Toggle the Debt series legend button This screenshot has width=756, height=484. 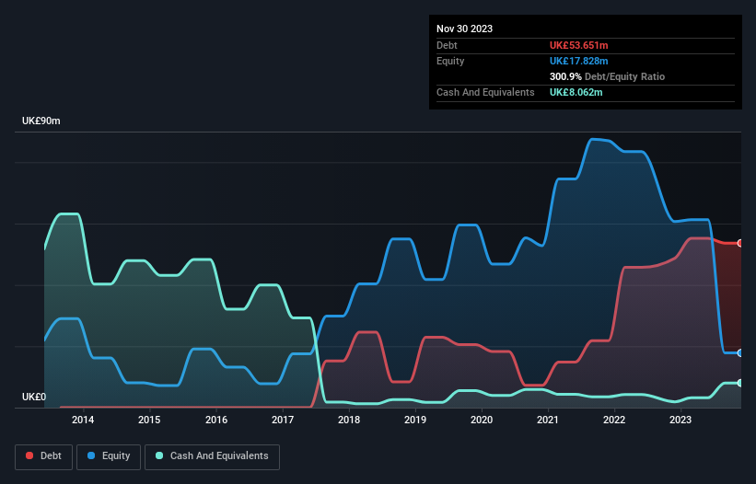[x=44, y=456]
